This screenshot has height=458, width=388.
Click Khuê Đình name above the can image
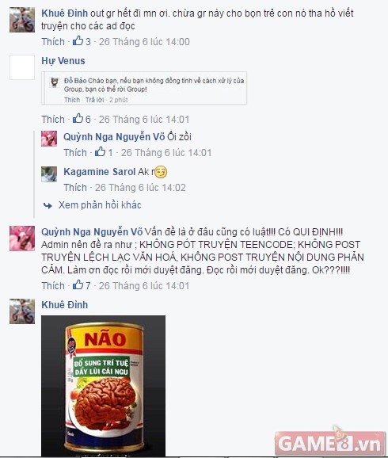[64, 304]
